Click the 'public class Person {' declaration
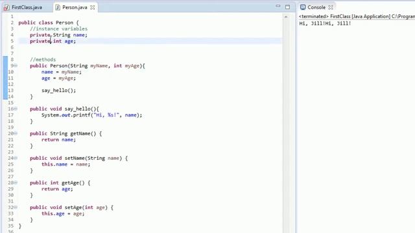This screenshot has height=233, width=415. coord(49,23)
